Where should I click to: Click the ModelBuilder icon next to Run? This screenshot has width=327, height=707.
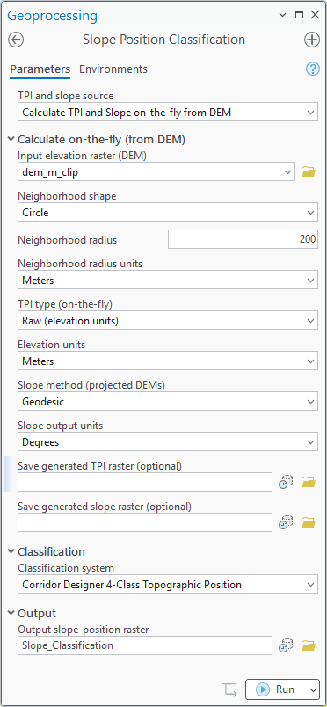229,689
